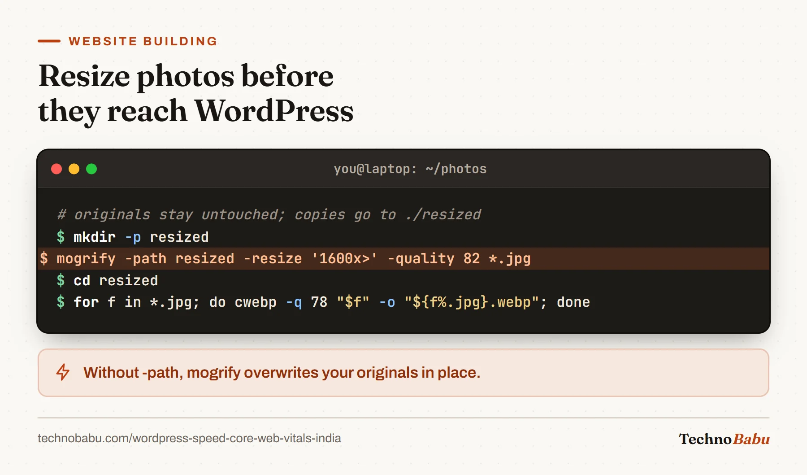Click the TechnoBabu logo
This screenshot has width=807, height=475.
coord(724,439)
